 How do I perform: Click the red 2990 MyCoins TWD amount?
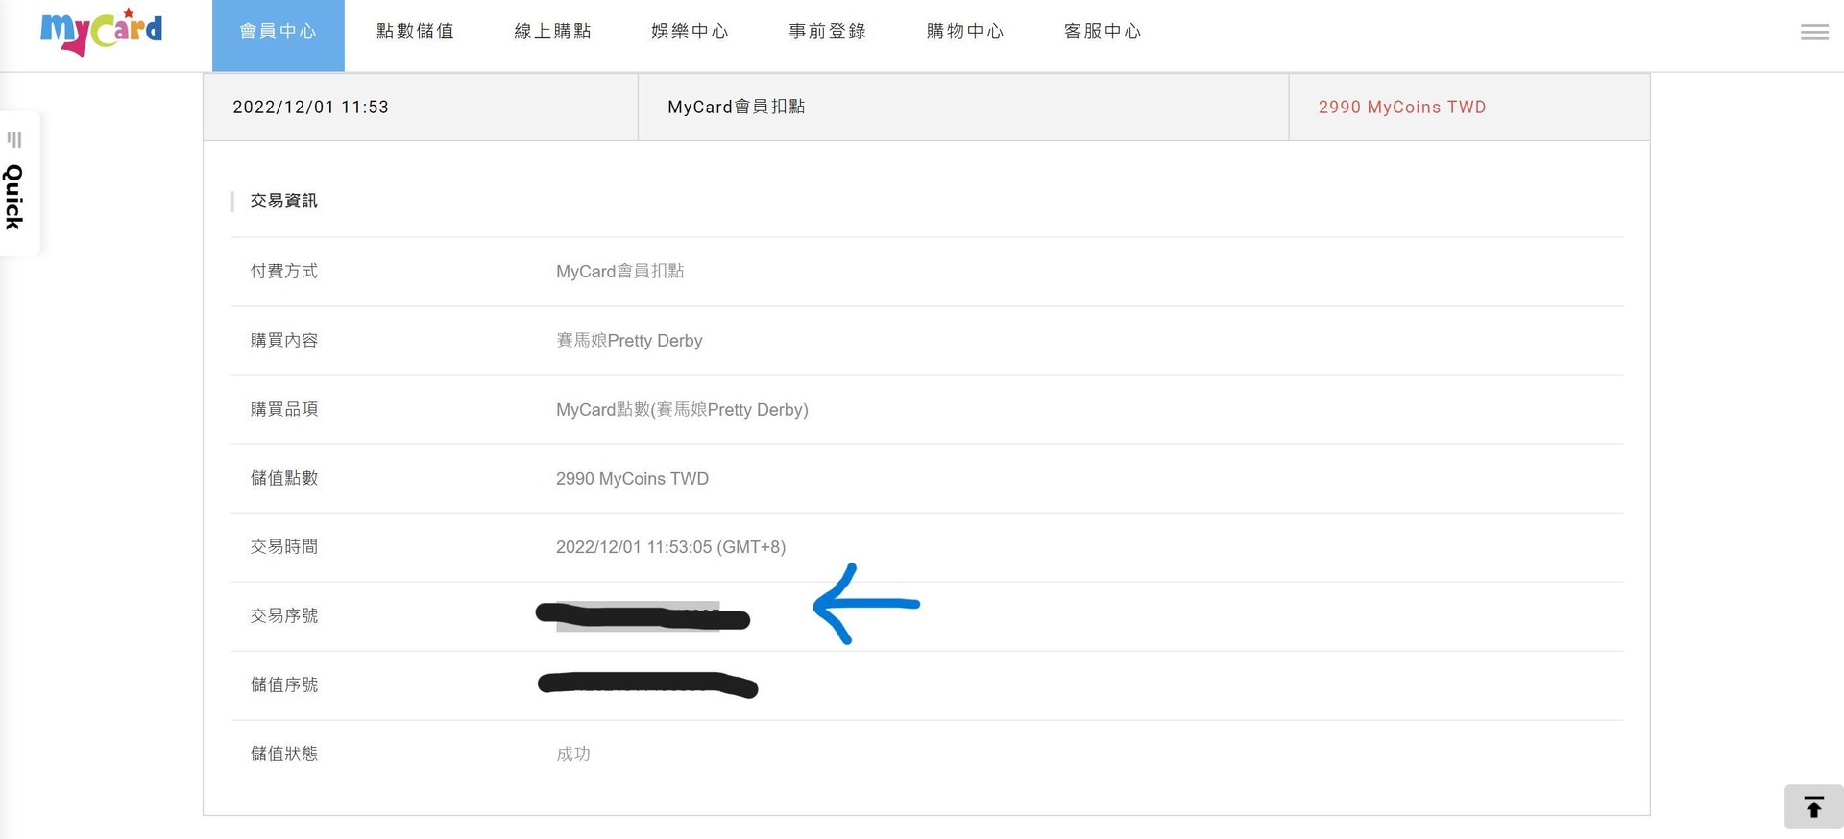click(x=1402, y=108)
